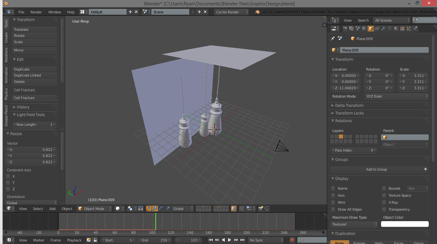Open the All Scenes outliner dropdown
Screen dimensions: 437x244
[392, 20]
